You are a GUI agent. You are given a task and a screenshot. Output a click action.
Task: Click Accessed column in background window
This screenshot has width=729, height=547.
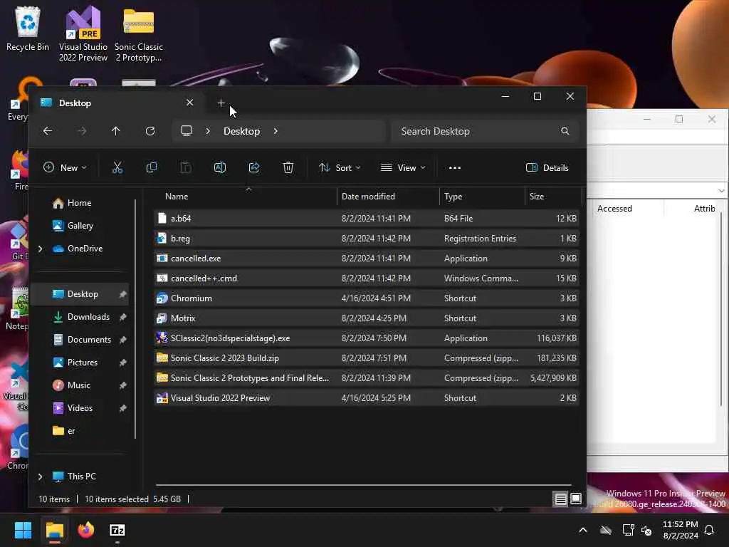tap(614, 209)
